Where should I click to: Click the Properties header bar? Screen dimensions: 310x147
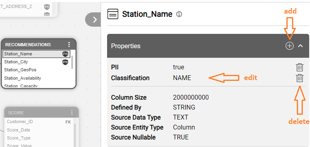(x=208, y=46)
